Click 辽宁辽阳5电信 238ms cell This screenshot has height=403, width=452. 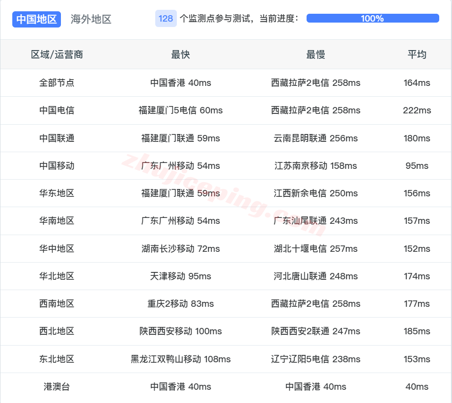(x=315, y=359)
